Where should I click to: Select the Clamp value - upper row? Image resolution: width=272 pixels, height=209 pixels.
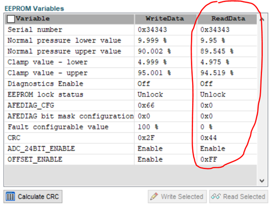[70, 73]
